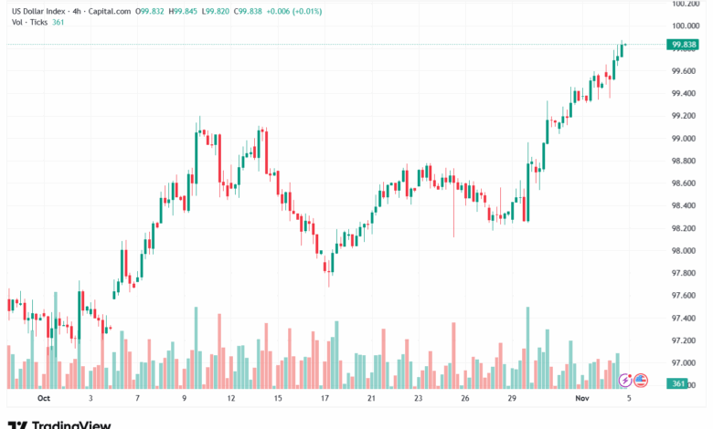713x429 pixels.
Task: Click the Capital.com source label
Action: [x=126, y=13]
